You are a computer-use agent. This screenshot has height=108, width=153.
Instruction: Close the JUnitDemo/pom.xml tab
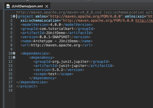pyautogui.click(x=47, y=6)
